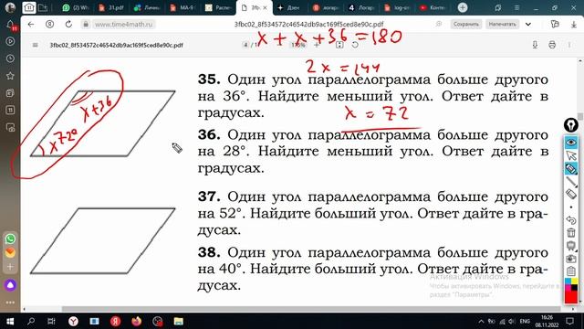Open File Explorer from the taskbar

(179, 321)
